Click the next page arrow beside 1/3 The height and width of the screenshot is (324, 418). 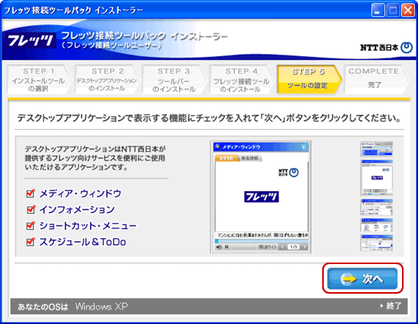click(305, 247)
